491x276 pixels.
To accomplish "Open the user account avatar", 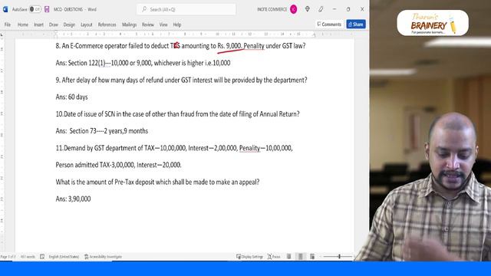I will point(293,9).
